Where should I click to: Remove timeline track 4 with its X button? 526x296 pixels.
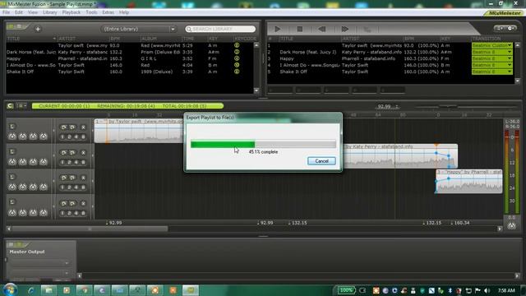(x=83, y=203)
